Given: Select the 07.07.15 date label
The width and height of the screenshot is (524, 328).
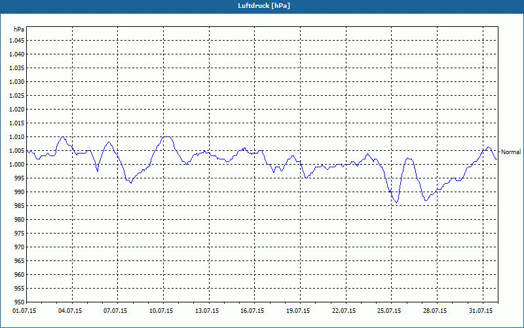Looking at the screenshot, I should [x=116, y=311].
